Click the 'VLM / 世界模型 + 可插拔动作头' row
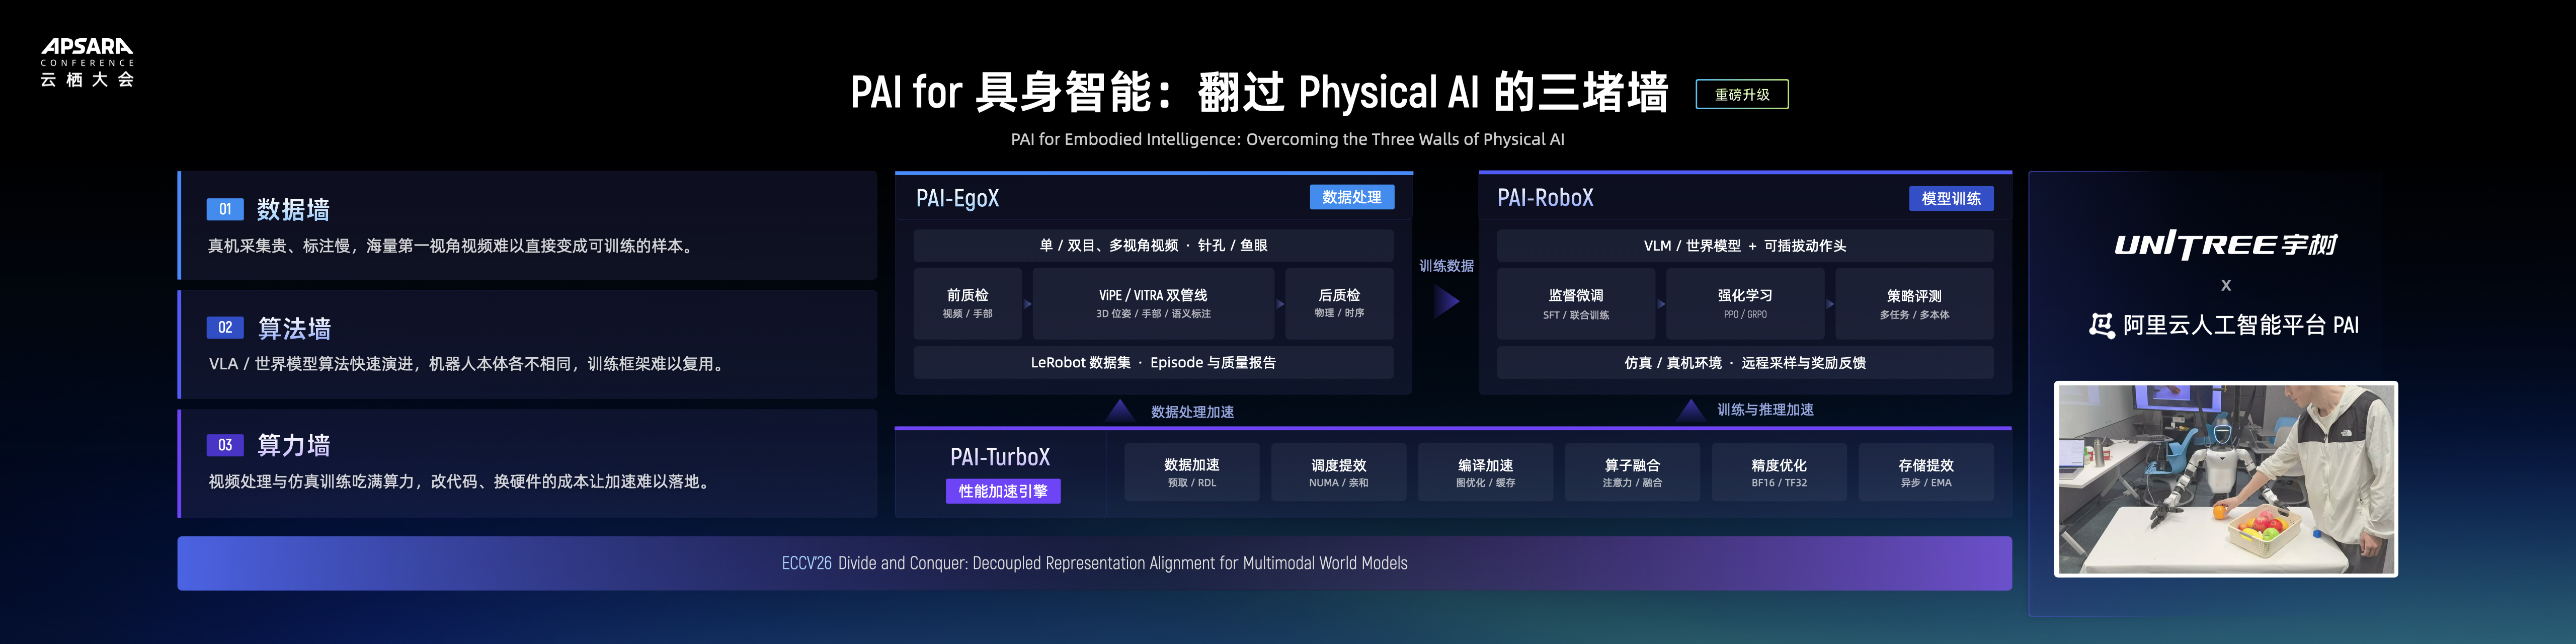 (1745, 245)
